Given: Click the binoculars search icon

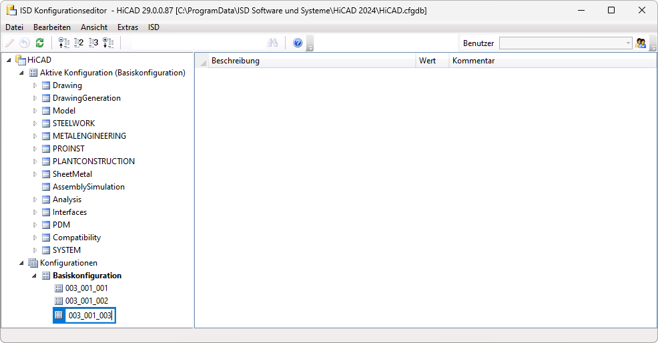Looking at the screenshot, I should pyautogui.click(x=273, y=43).
